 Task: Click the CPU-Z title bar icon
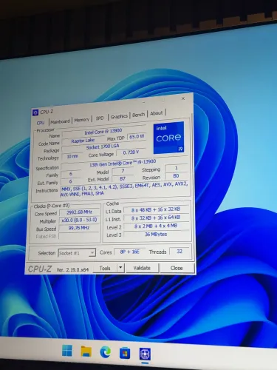coord(35,112)
